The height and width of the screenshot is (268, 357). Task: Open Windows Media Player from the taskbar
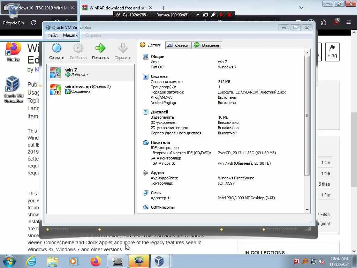point(74,261)
